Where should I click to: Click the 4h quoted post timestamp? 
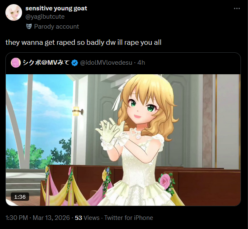tap(141, 63)
